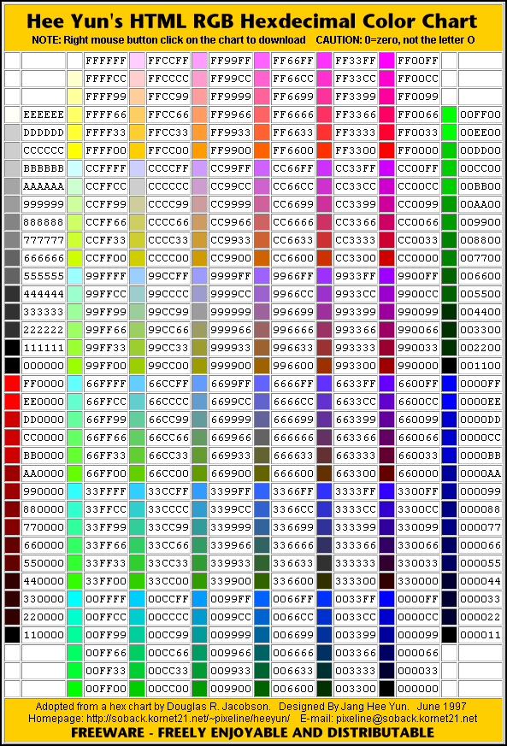
Task: Click the yellow swatch next to FFFF00
Action: [x=74, y=150]
